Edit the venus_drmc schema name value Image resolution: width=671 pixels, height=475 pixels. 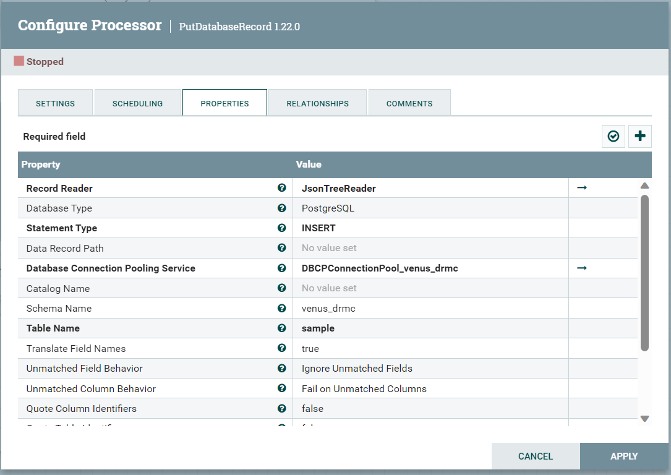(x=430, y=308)
